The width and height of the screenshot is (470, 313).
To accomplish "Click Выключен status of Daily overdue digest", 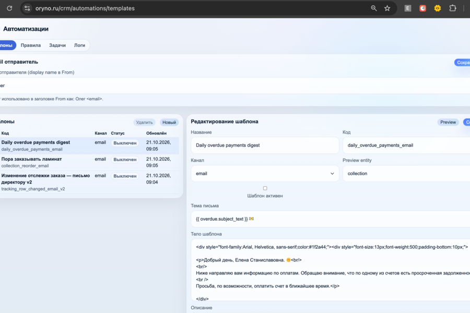I will [x=125, y=143].
